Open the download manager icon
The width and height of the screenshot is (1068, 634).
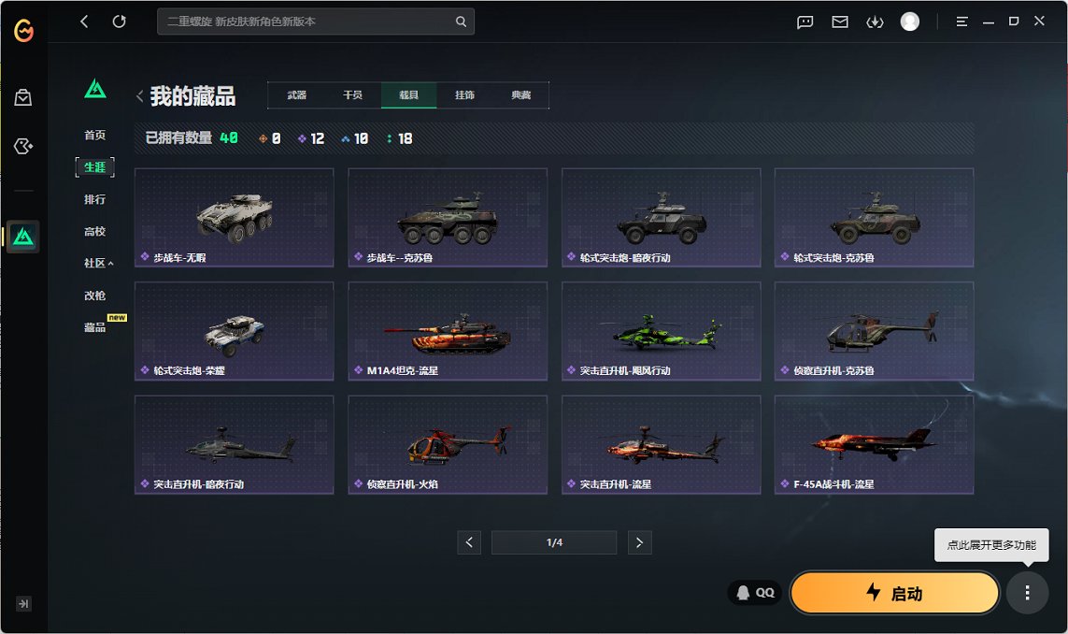tap(875, 22)
